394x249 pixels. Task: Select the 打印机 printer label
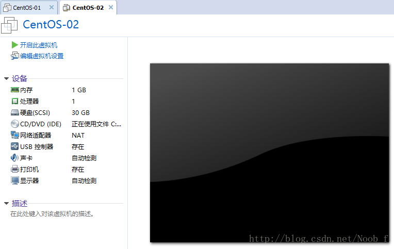[x=29, y=169]
